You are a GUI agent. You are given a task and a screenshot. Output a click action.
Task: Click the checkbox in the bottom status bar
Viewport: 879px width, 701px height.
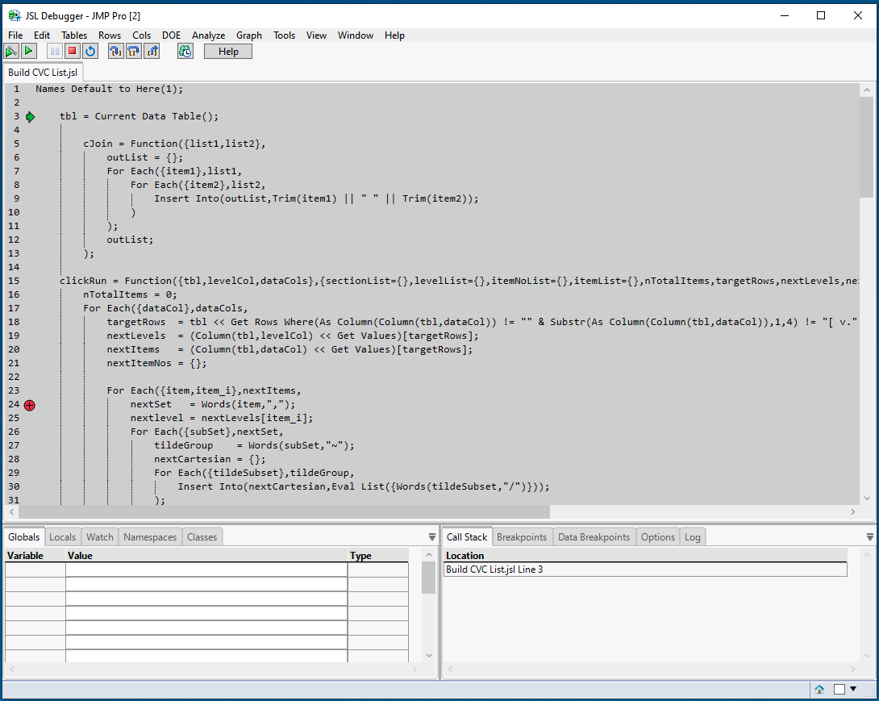point(841,689)
